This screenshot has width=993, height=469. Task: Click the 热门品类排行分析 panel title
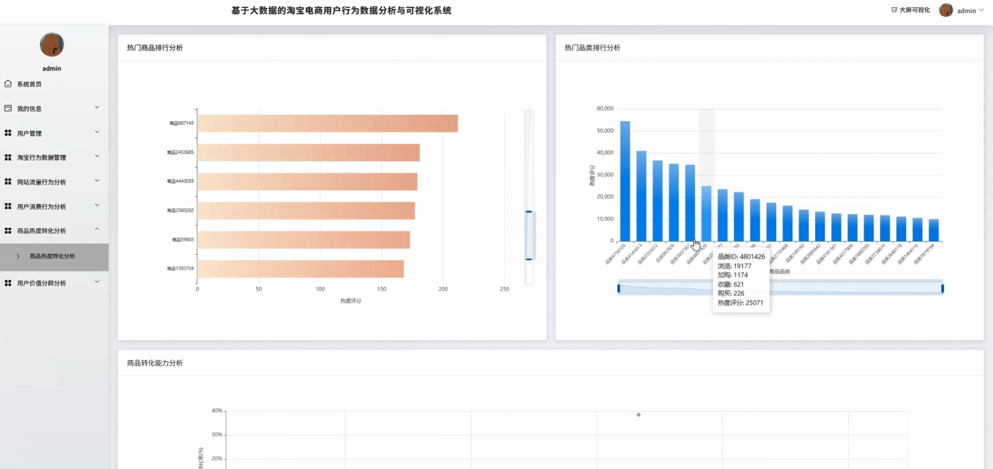[x=592, y=48]
